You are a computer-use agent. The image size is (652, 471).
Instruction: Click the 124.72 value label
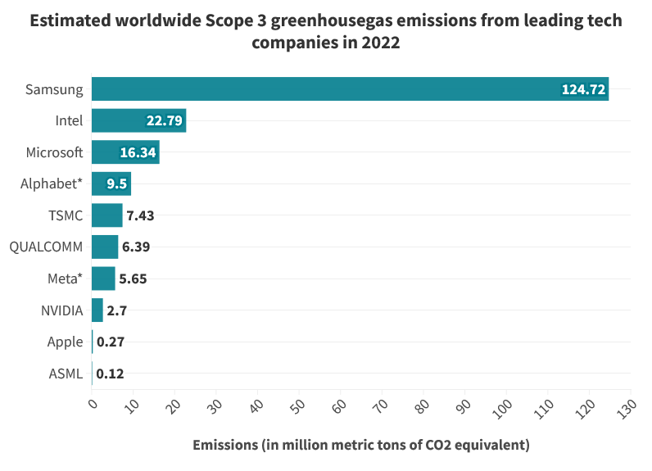583,89
